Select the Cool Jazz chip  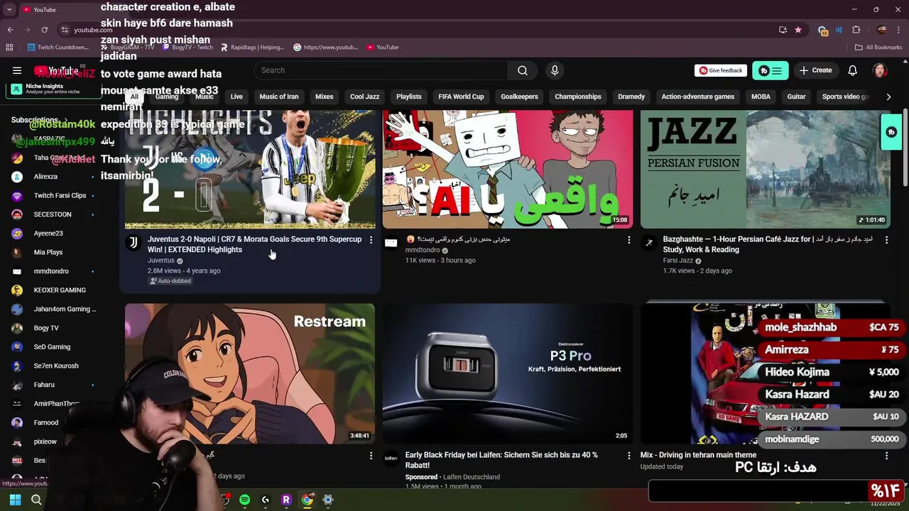365,97
